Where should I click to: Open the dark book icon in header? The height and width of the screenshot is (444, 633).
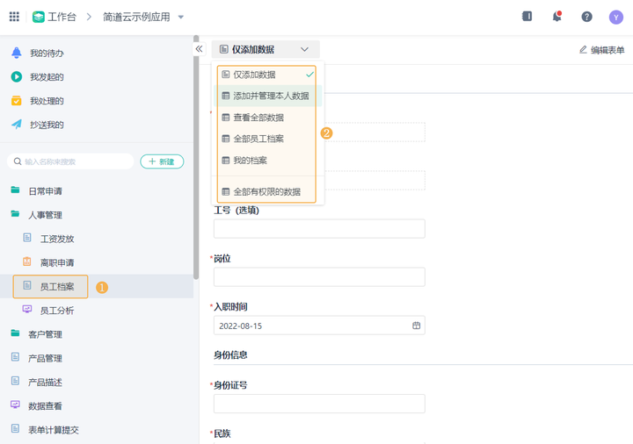527,17
